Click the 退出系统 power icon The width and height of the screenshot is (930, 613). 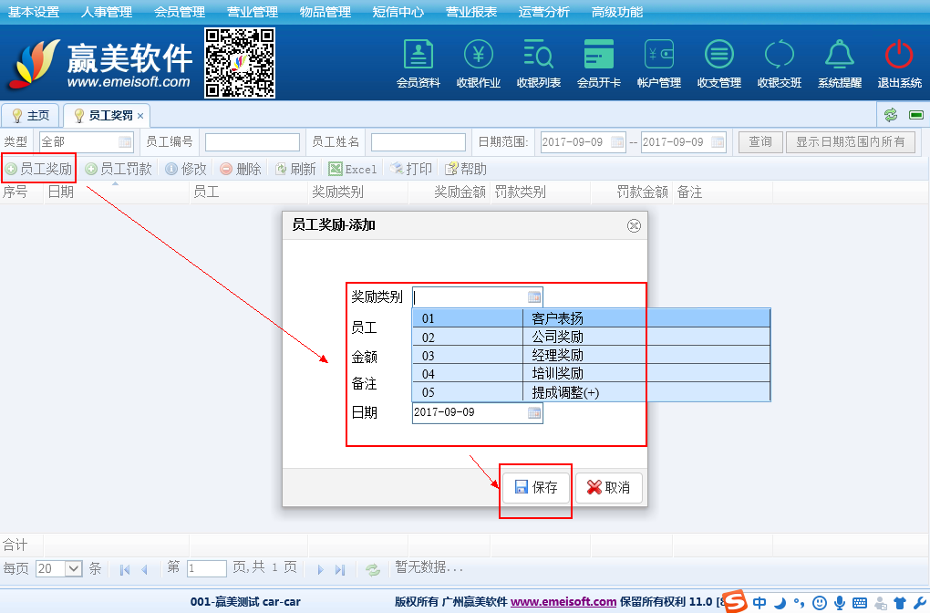point(899,64)
